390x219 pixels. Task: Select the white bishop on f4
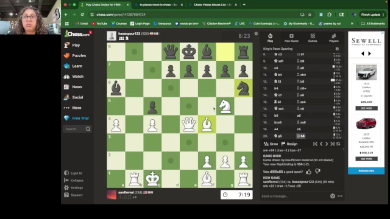(x=207, y=124)
